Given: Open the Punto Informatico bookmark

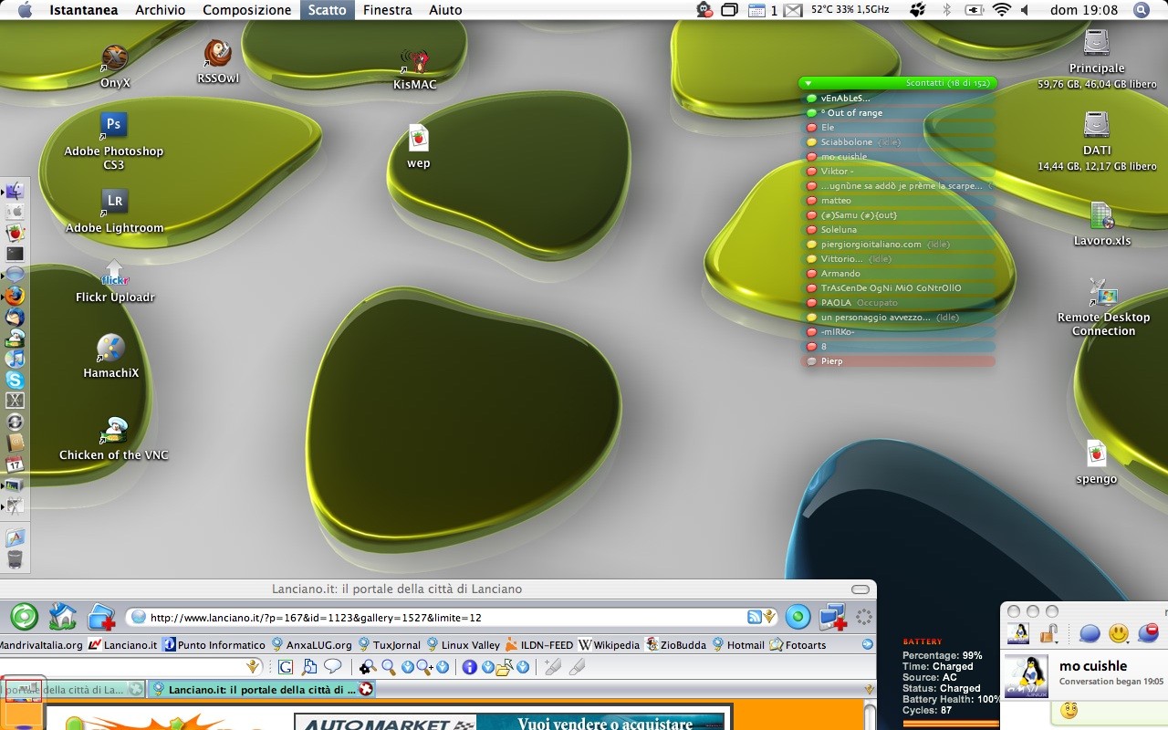Looking at the screenshot, I should 214,644.
